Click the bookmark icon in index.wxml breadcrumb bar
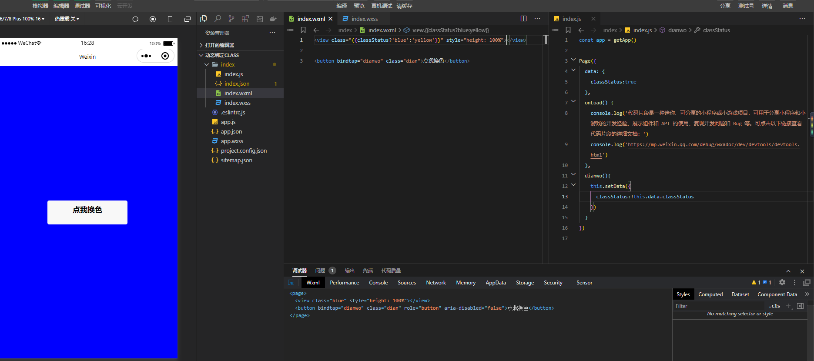Screen dimensions: 814x361 point(303,30)
